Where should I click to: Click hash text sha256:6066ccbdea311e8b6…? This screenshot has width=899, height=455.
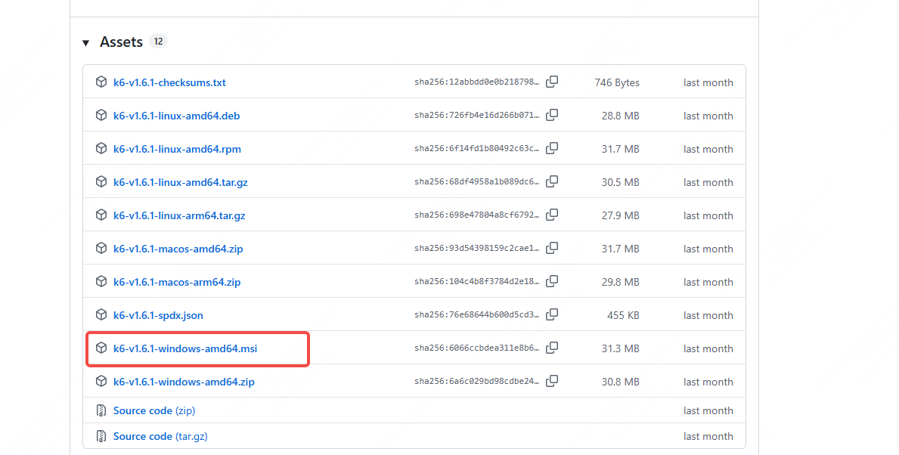pos(477,348)
